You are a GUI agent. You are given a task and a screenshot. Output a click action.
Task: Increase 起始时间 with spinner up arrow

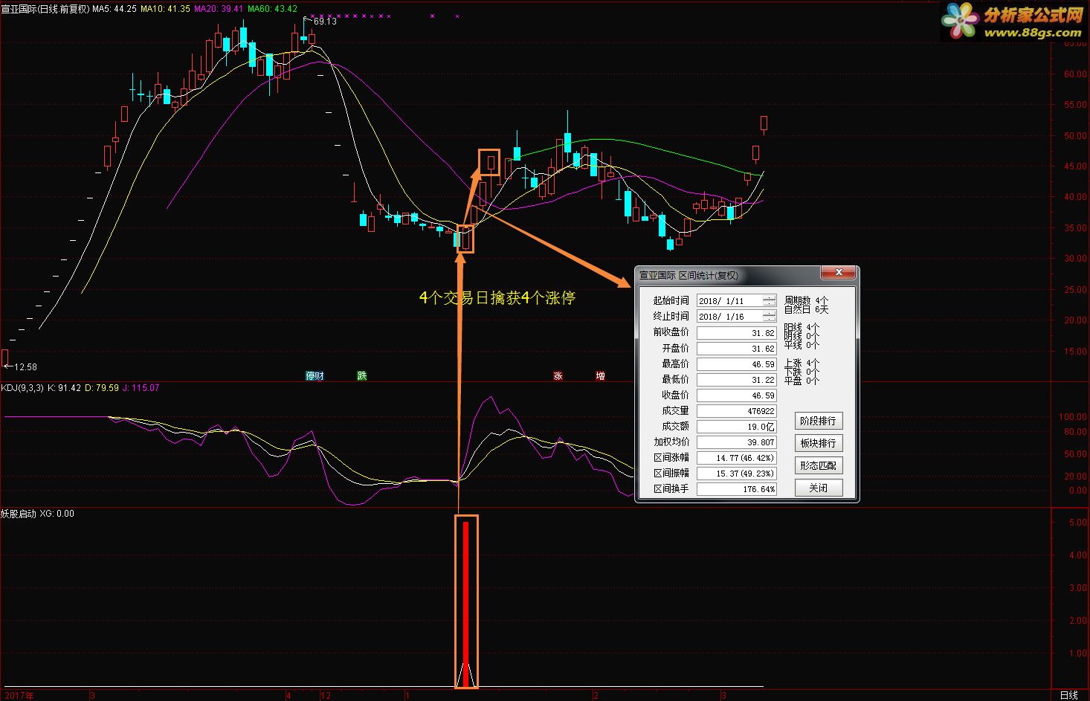click(x=770, y=297)
